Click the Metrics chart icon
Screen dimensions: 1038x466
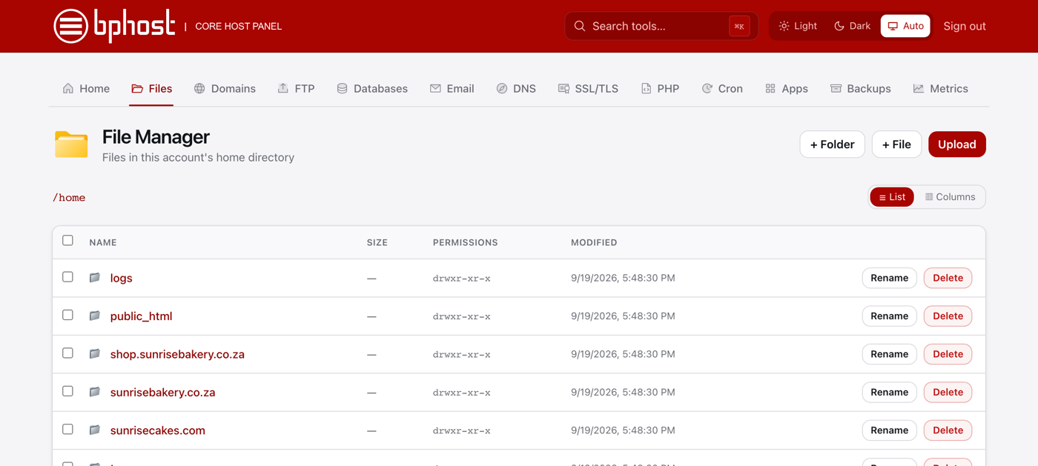(x=919, y=88)
